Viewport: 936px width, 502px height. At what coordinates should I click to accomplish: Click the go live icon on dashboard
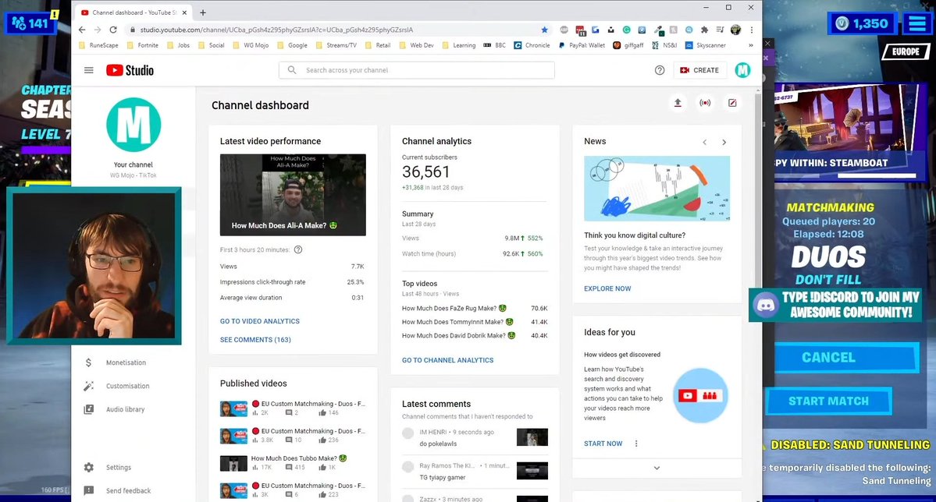coord(705,103)
